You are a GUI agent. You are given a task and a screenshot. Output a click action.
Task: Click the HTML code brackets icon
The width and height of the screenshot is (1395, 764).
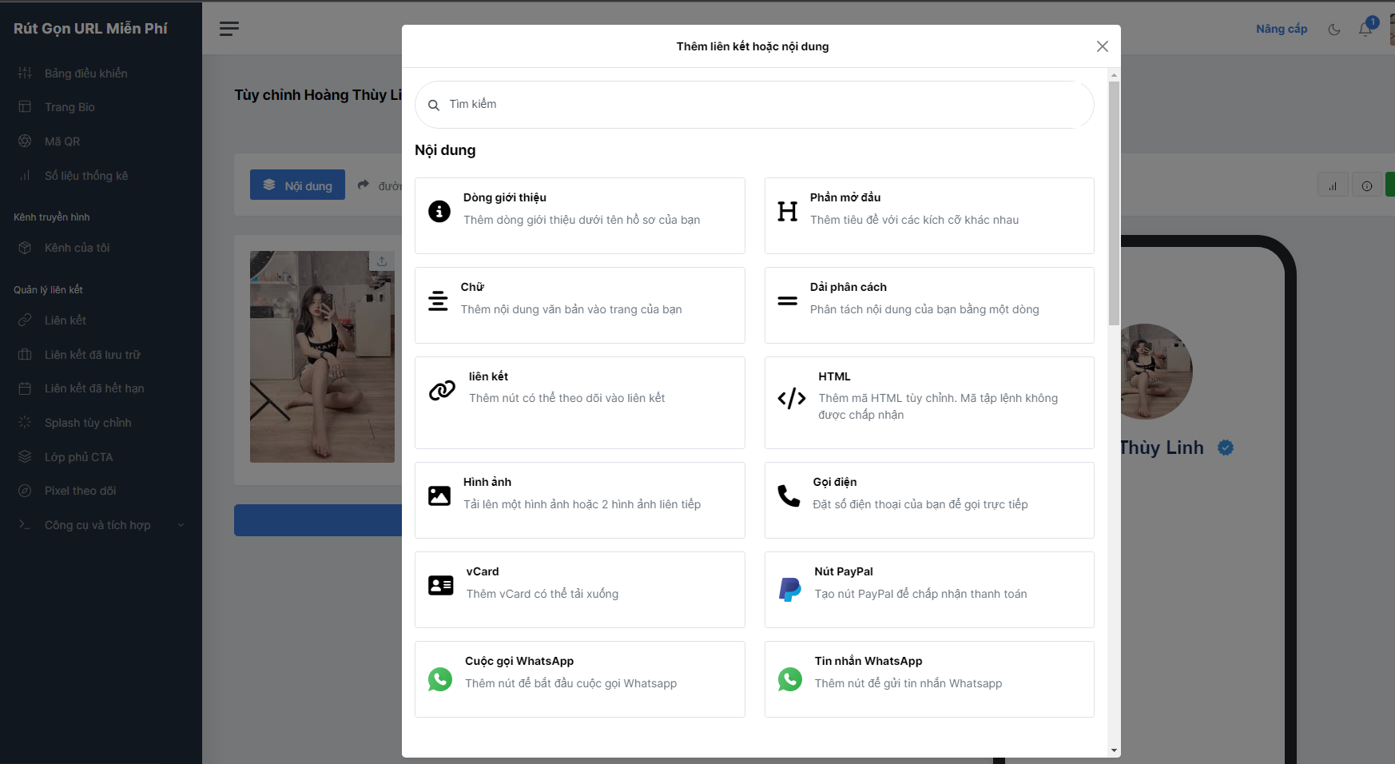[791, 398]
